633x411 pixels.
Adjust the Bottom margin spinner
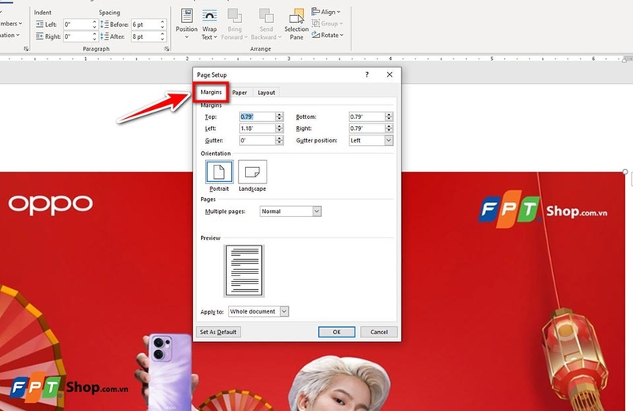coord(389,116)
